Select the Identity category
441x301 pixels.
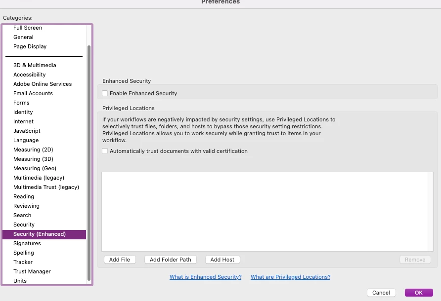tap(44, 112)
